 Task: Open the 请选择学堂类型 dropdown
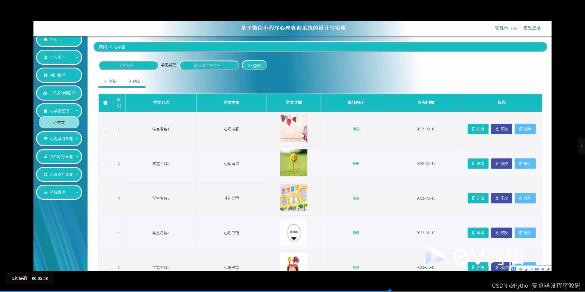(x=209, y=65)
